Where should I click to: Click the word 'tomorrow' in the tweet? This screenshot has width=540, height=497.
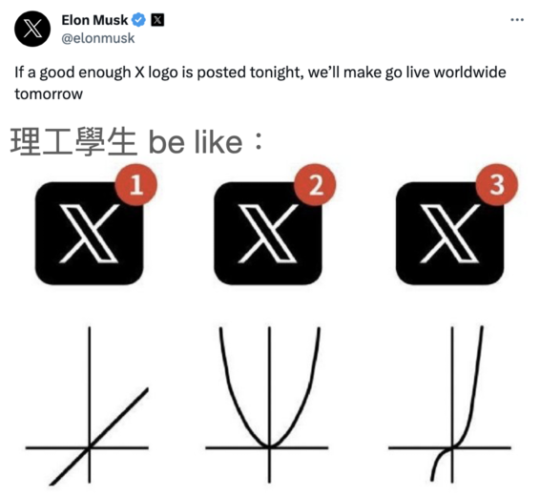pos(49,94)
